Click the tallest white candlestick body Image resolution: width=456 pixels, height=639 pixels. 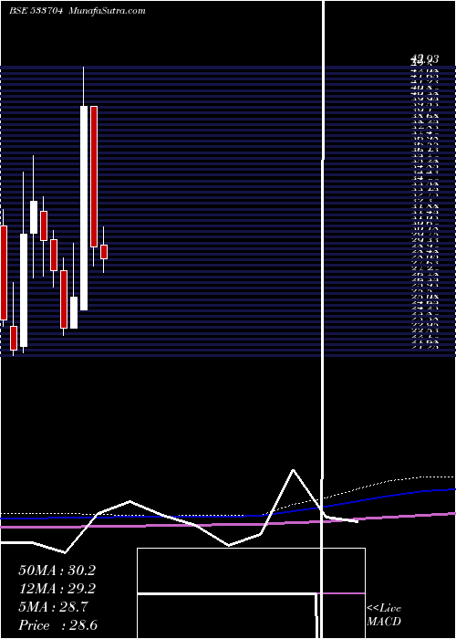84,208
